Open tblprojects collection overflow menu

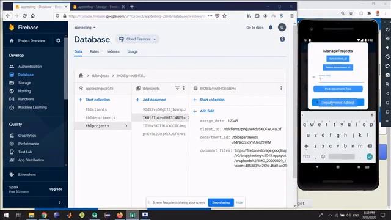(183, 88)
